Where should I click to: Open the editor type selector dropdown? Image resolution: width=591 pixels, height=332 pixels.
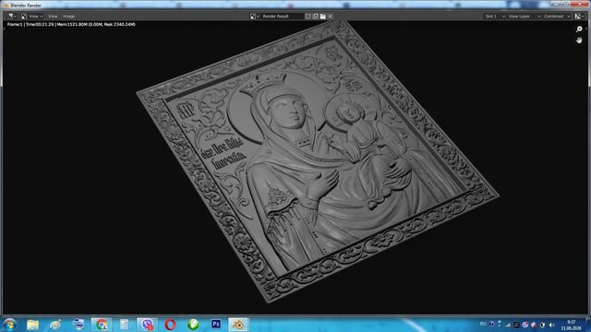pos(12,17)
